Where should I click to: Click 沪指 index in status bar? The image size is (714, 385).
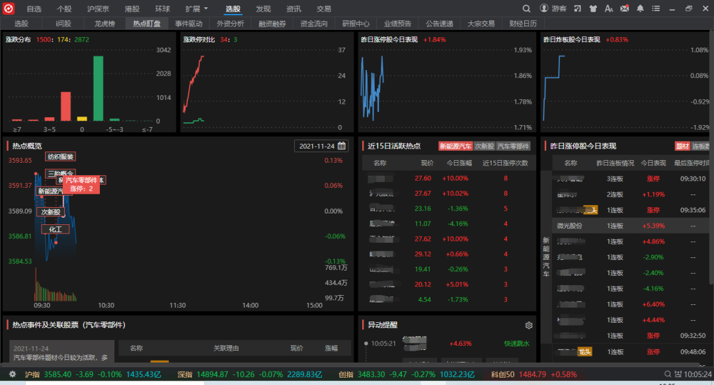[93, 374]
